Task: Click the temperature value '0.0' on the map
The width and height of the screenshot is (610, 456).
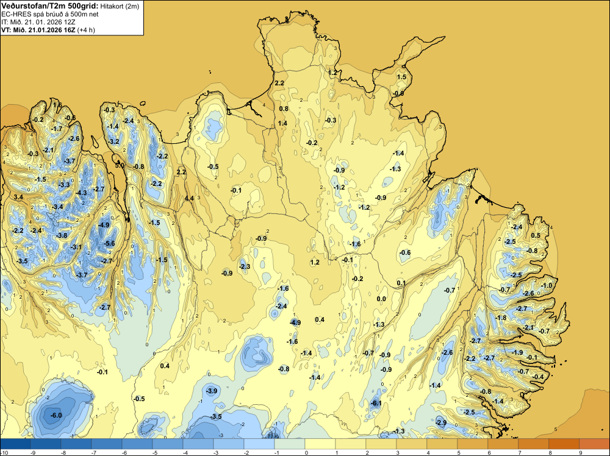Action: 381,299
